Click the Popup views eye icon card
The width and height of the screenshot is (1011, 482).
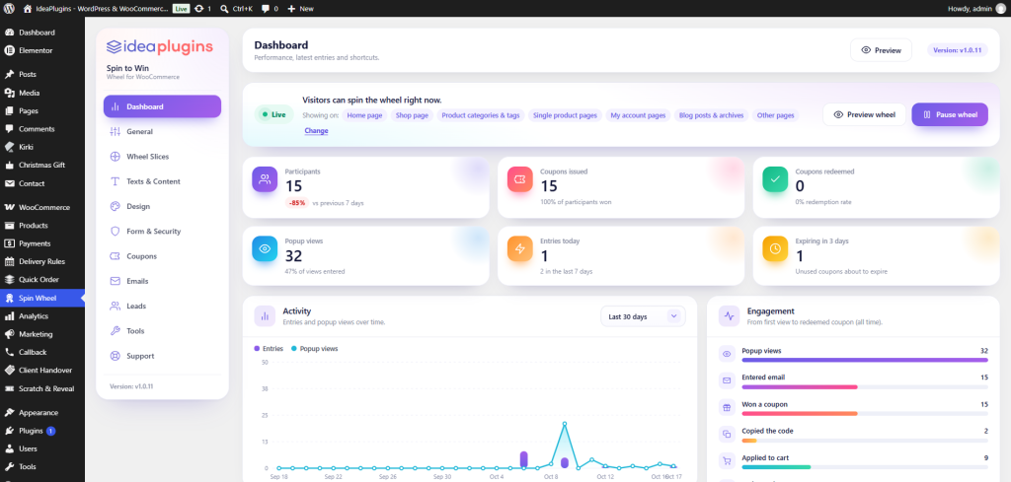[x=265, y=248]
